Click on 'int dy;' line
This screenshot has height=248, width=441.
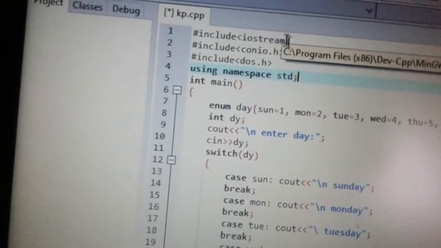tap(227, 118)
